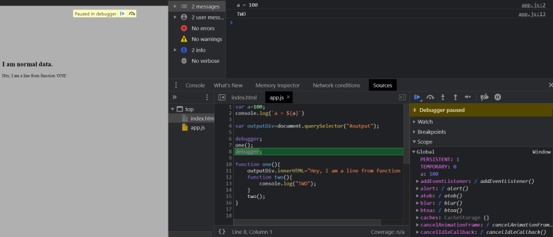Click the 'TWO' console log entry
Image resolution: width=553 pixels, height=237 pixels.
click(241, 14)
